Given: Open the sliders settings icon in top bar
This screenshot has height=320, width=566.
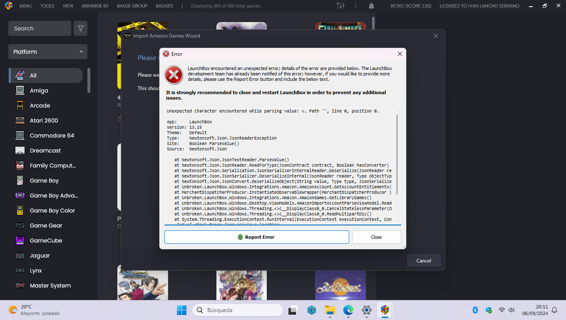Looking at the screenshot, I should 340,6.
